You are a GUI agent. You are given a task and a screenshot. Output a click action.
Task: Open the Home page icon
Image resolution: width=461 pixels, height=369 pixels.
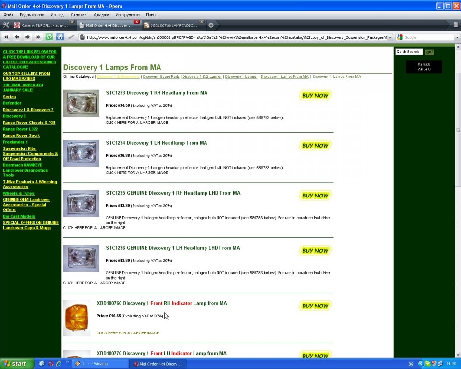60,37
